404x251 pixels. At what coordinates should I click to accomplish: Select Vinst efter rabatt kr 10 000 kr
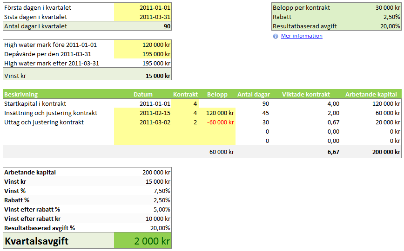(x=158, y=219)
